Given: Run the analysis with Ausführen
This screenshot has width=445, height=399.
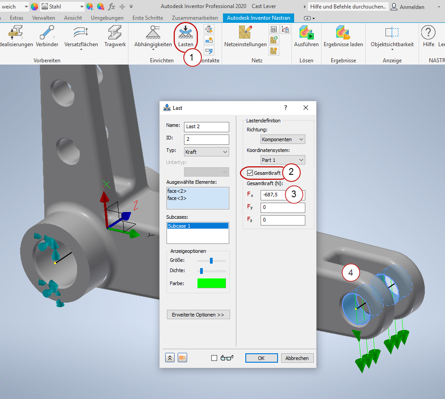Looking at the screenshot, I should point(306,36).
